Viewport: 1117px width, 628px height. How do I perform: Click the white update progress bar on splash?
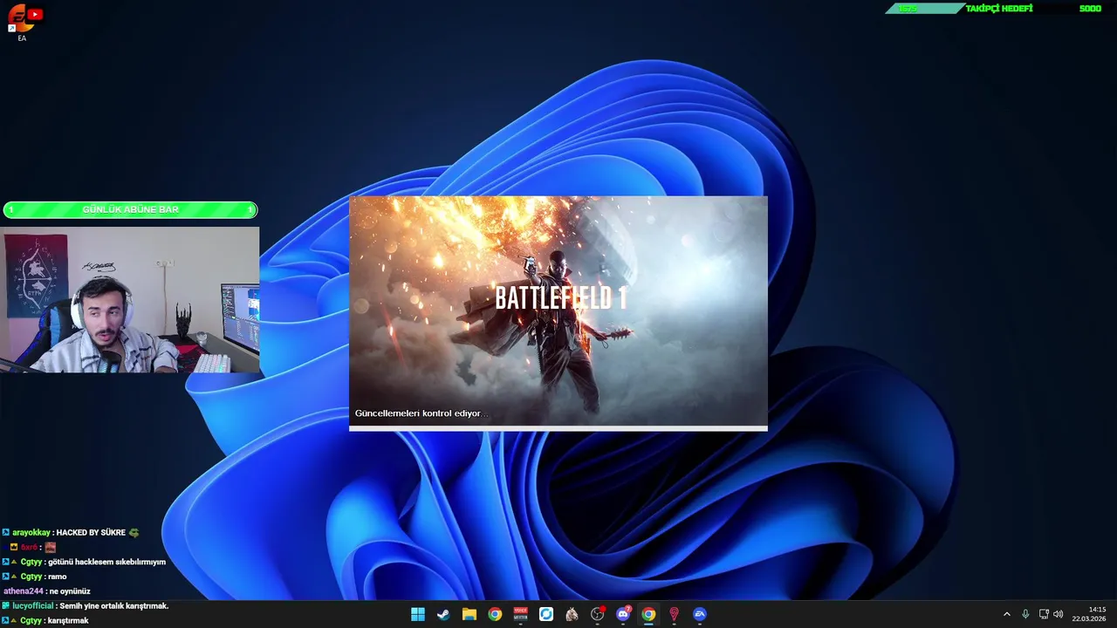(x=558, y=428)
